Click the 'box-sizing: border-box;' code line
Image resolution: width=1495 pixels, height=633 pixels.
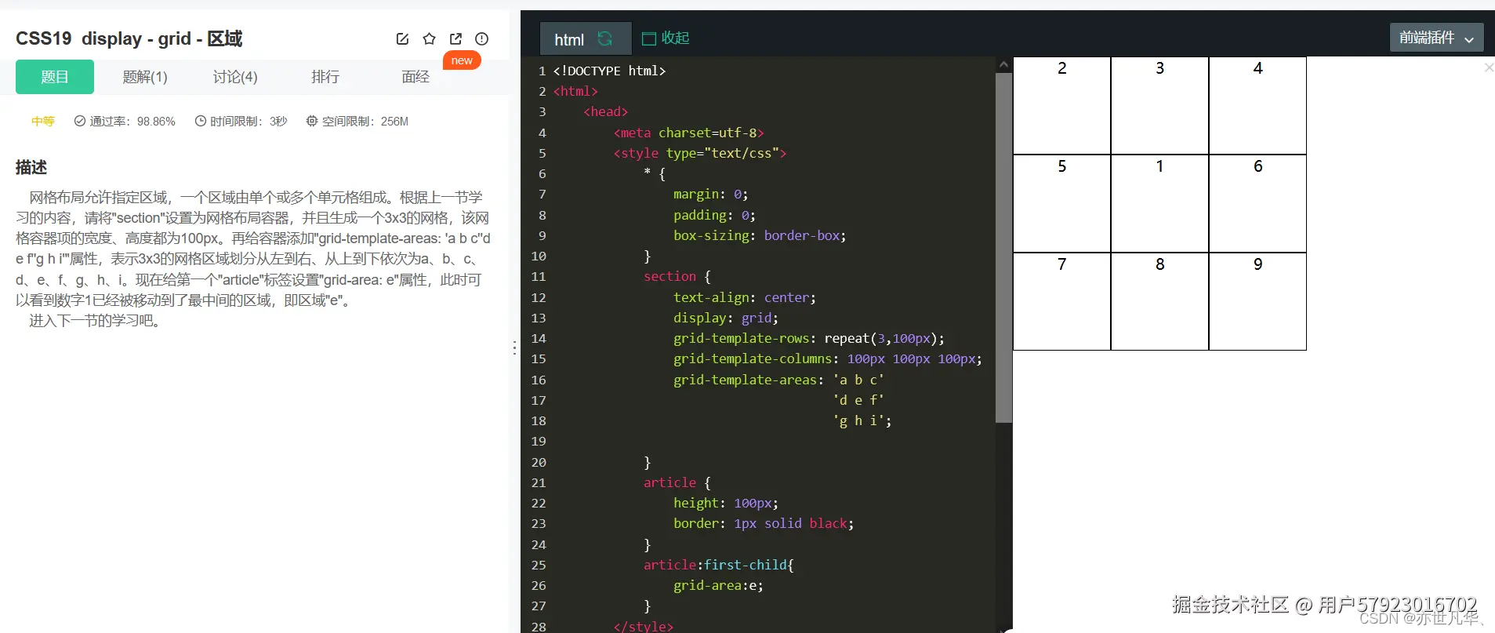760,235
